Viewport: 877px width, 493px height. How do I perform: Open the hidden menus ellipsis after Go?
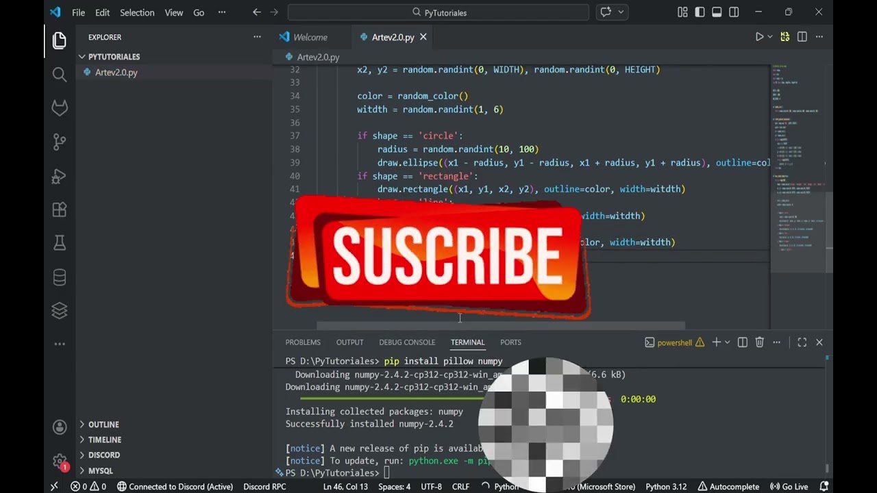pos(221,12)
